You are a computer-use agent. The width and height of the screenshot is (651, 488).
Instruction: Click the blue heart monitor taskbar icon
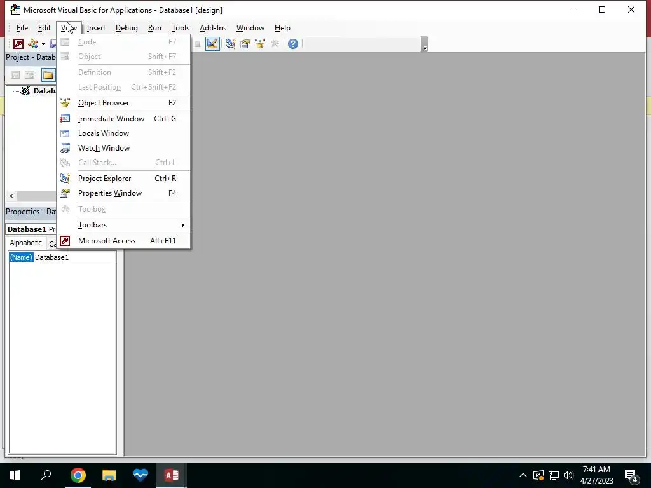tap(140, 475)
